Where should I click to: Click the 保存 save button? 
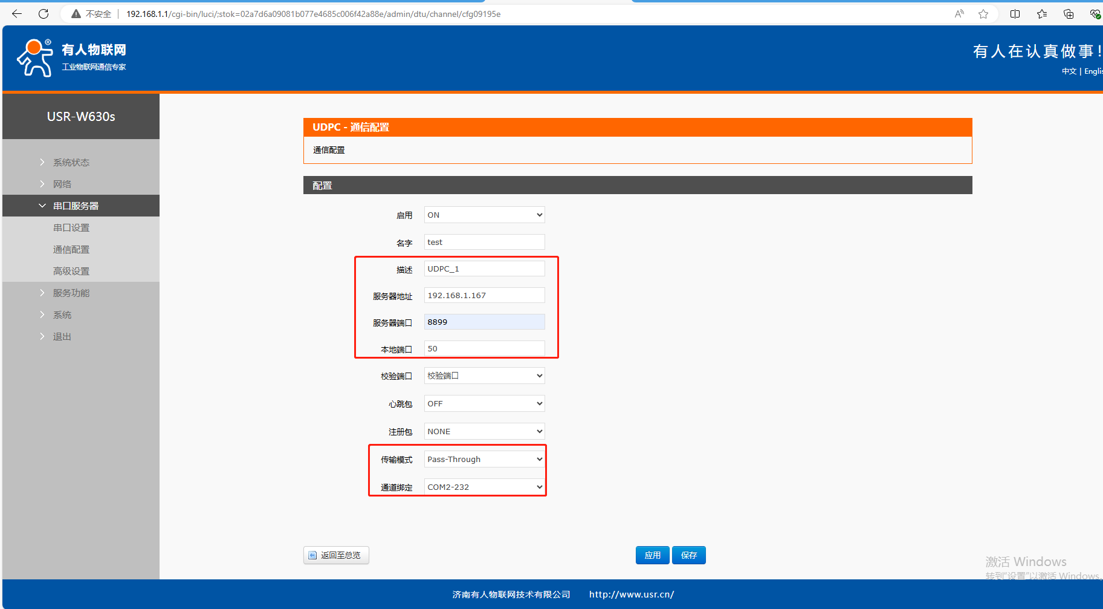(x=689, y=555)
